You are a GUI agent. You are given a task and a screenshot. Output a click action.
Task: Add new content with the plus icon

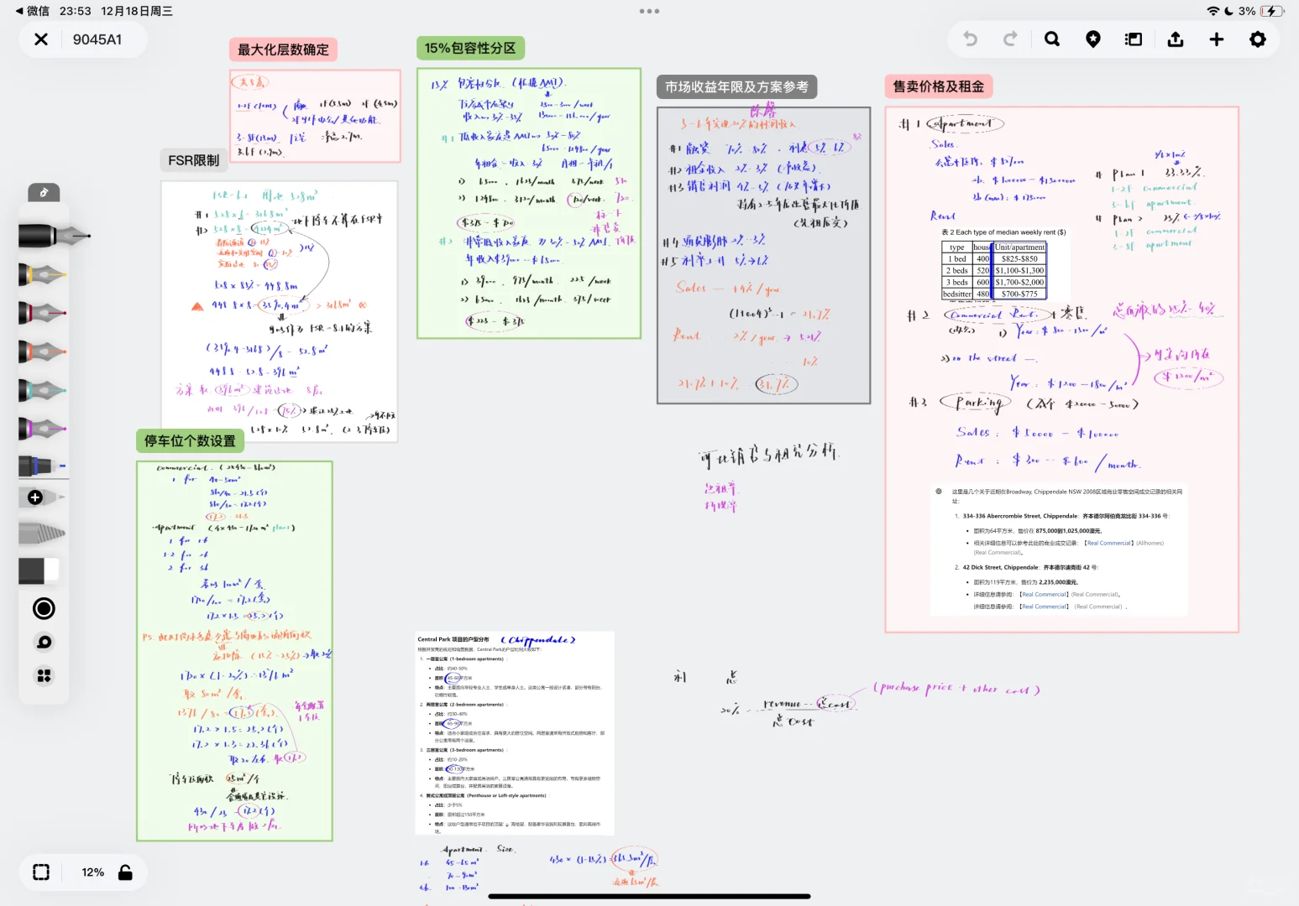1217,39
